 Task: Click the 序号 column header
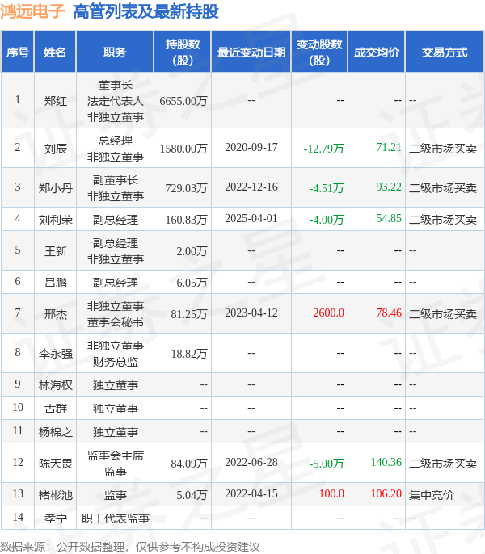18,52
